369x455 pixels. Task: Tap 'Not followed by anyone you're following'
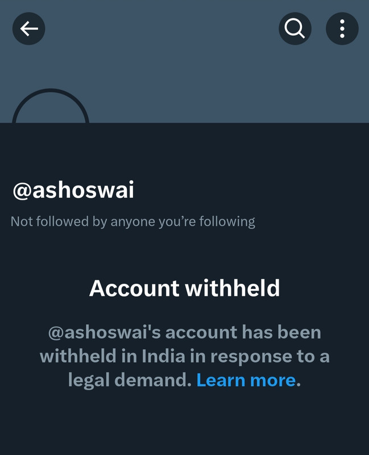pos(133,222)
